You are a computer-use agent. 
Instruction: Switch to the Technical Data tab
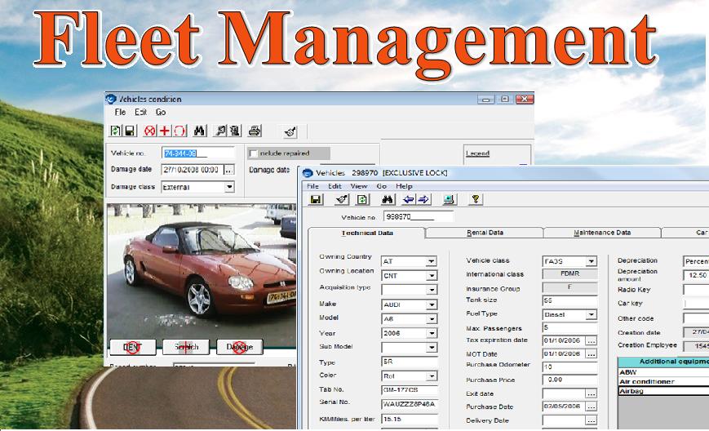(x=366, y=233)
